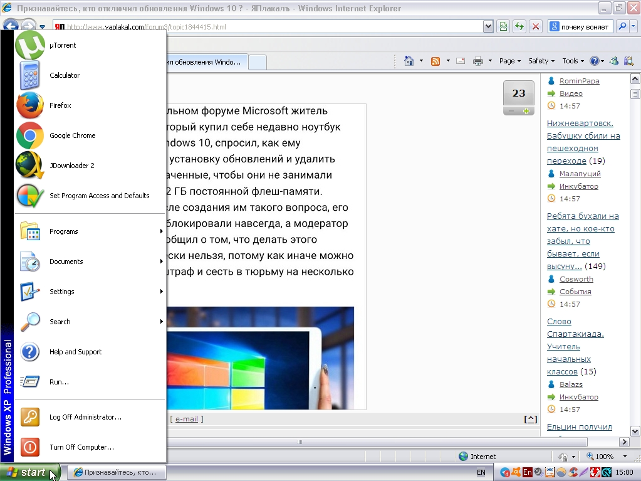
Task: Launch µTorrent from the Start menu
Action: (x=63, y=45)
